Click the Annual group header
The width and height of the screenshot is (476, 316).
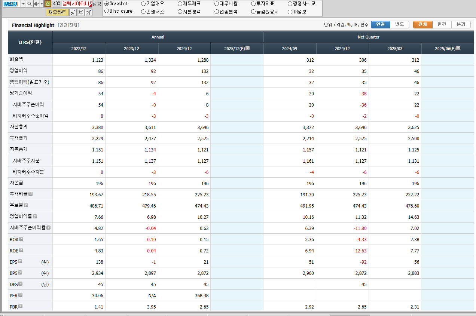point(158,37)
